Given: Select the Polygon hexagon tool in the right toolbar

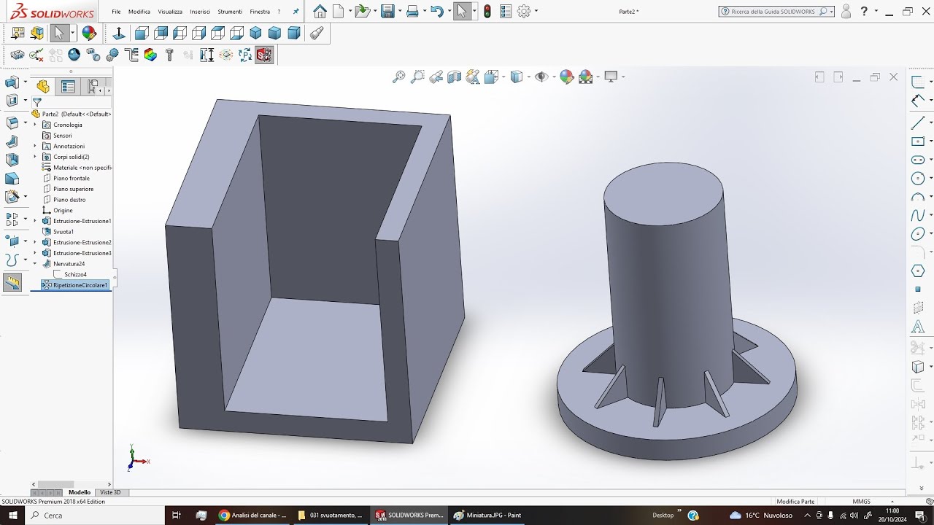Looking at the screenshot, I should 918,271.
